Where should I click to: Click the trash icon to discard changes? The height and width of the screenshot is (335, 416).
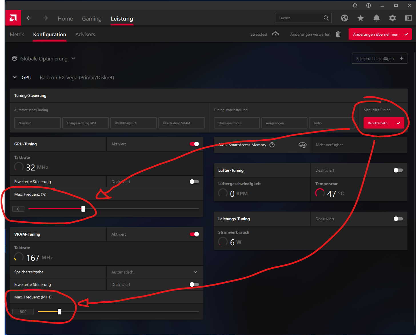[x=338, y=34]
